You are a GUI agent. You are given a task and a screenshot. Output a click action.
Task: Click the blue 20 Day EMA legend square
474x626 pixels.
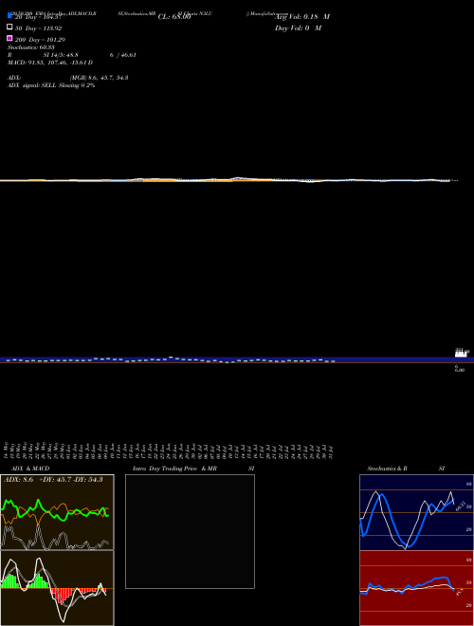point(9,15)
